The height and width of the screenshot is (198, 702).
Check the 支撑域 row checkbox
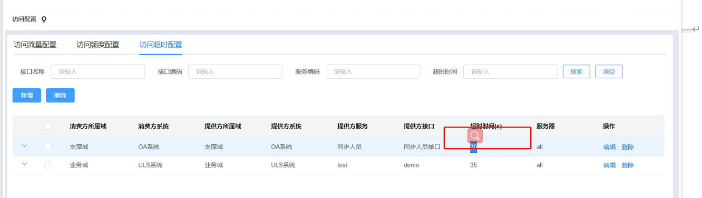[48, 147]
